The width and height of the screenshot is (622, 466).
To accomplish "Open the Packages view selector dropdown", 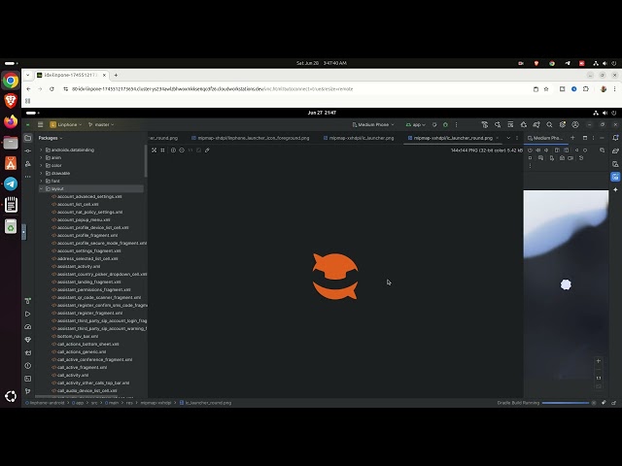I will [x=51, y=138].
